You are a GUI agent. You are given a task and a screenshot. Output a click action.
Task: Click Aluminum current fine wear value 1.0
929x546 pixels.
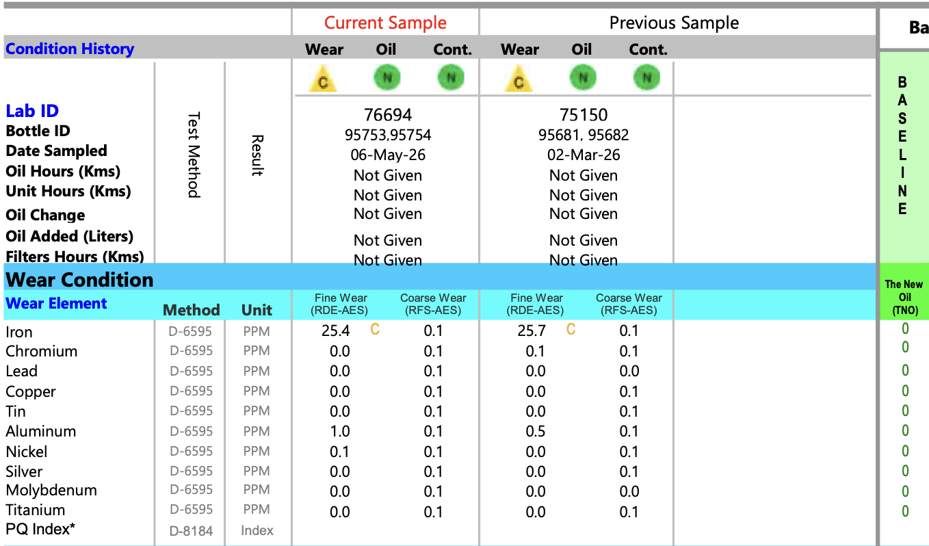340,432
